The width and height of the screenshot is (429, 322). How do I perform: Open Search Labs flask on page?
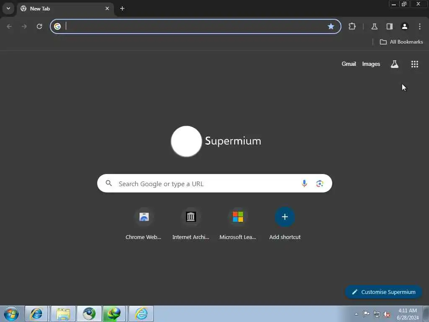(x=394, y=64)
